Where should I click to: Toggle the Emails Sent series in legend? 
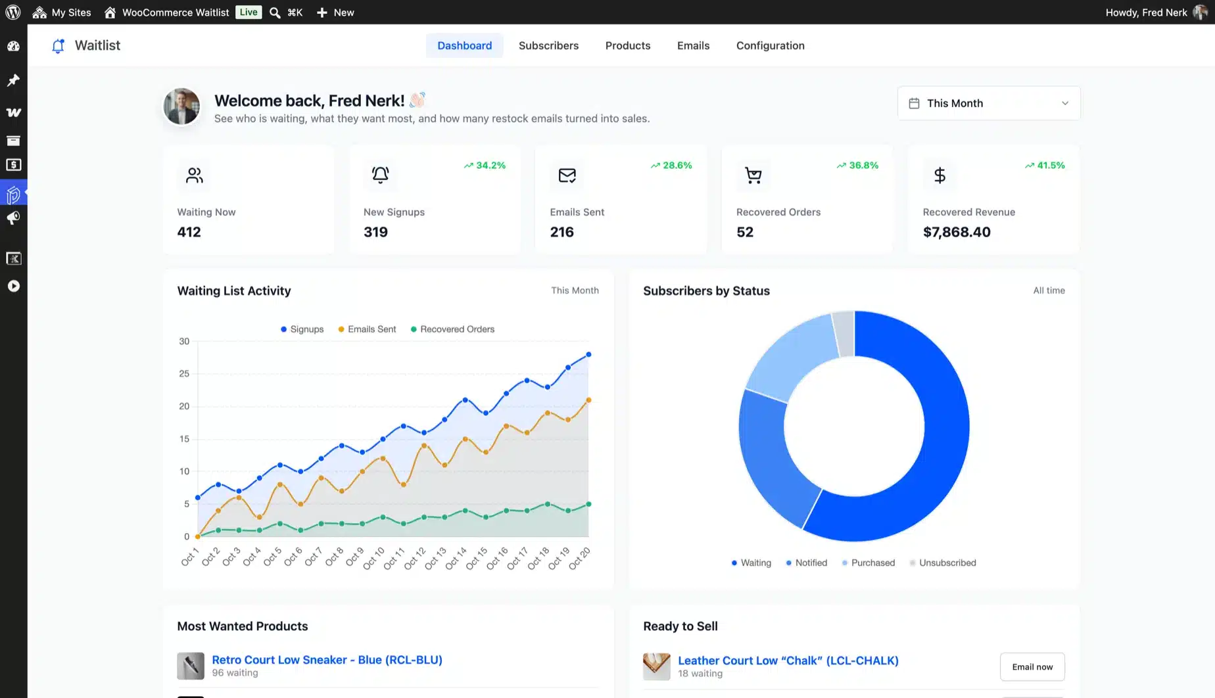[x=367, y=329]
